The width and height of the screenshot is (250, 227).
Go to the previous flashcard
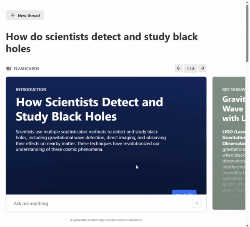[x=179, y=69]
